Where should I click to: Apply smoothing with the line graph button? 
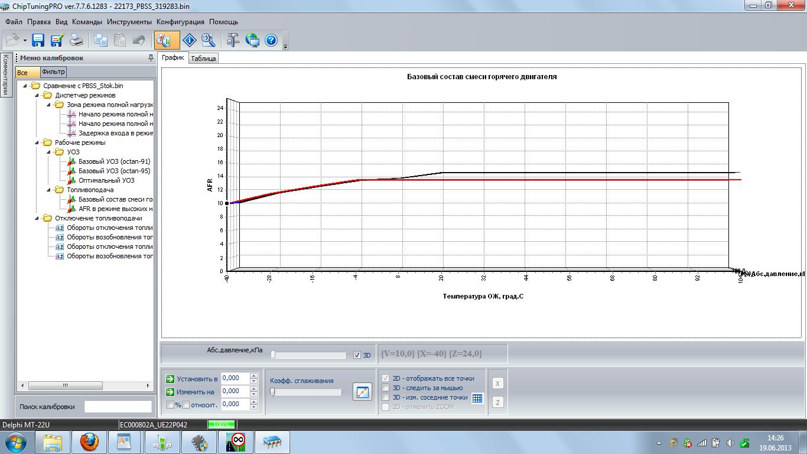click(x=362, y=392)
